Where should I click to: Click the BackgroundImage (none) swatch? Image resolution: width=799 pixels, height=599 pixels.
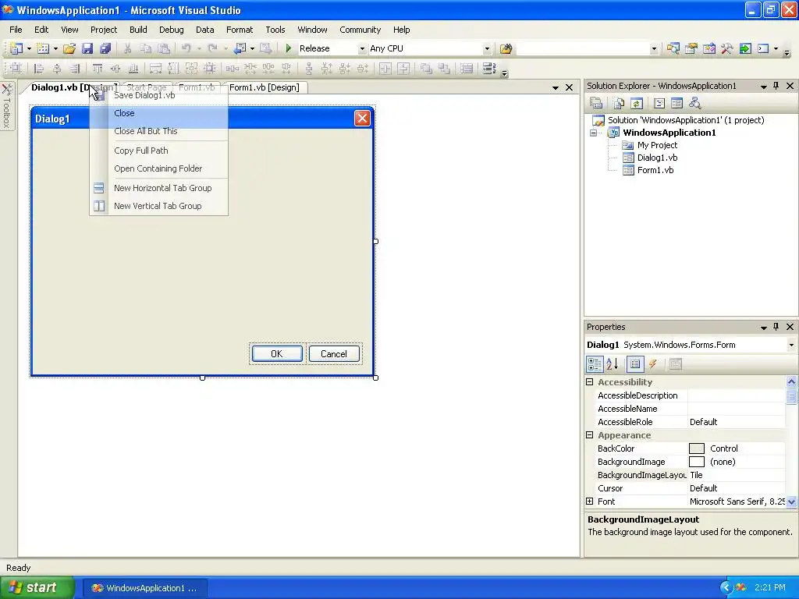pyautogui.click(x=697, y=462)
